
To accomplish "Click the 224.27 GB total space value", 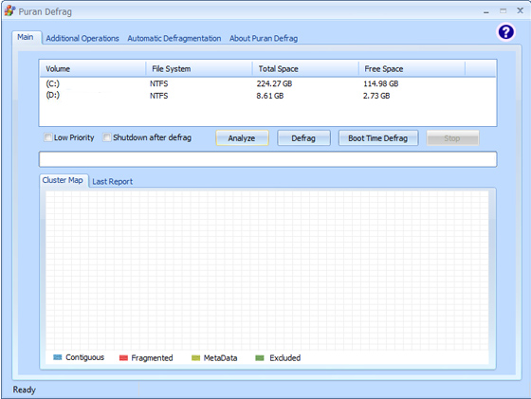I will 274,83.
